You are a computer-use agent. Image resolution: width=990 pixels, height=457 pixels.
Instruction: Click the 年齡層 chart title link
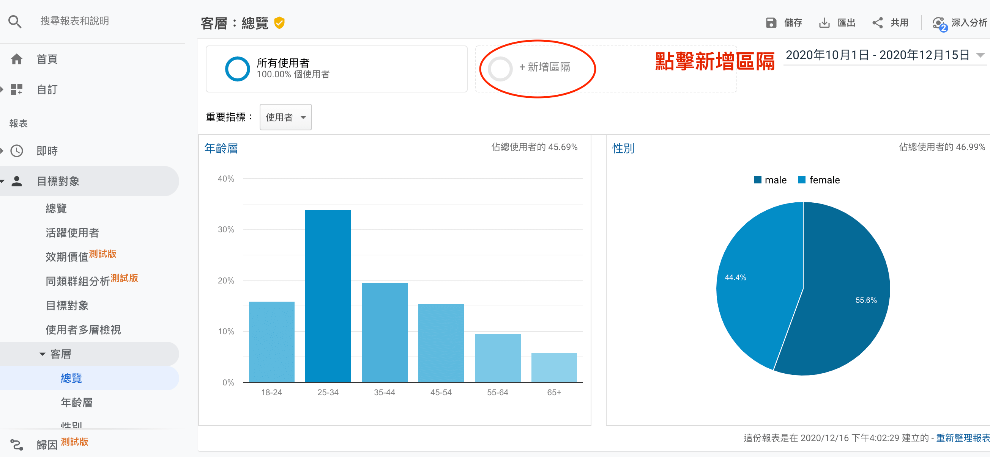(x=221, y=148)
